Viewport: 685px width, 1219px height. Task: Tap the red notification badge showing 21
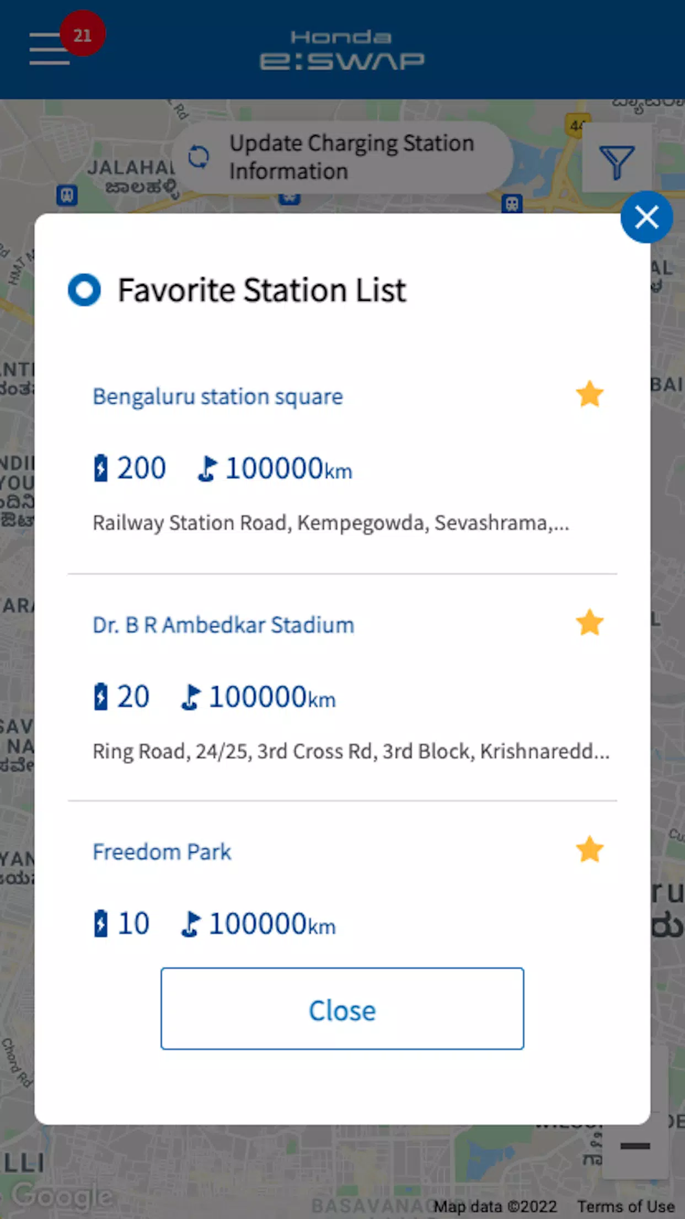[x=83, y=34]
